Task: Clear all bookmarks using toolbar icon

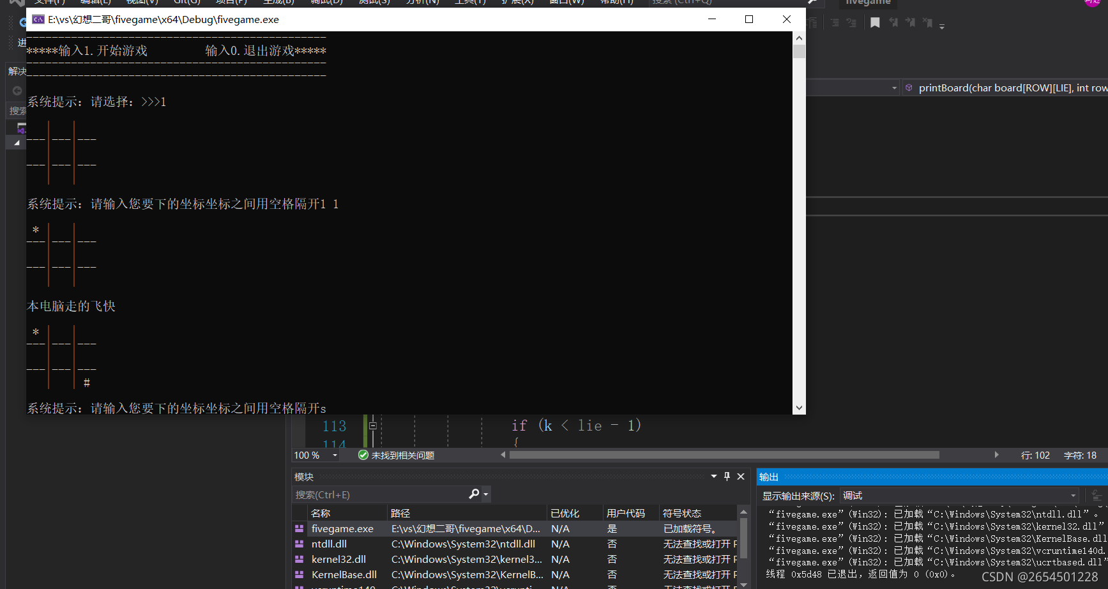Action: pyautogui.click(x=927, y=23)
